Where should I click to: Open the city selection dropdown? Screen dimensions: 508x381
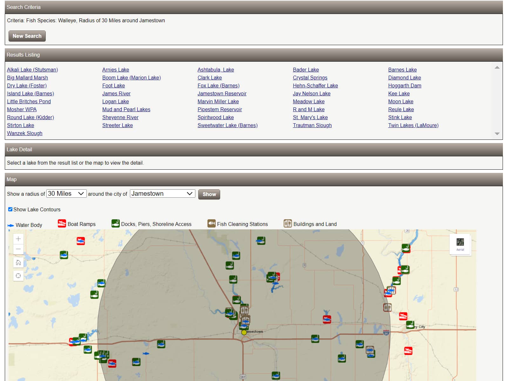click(x=162, y=194)
